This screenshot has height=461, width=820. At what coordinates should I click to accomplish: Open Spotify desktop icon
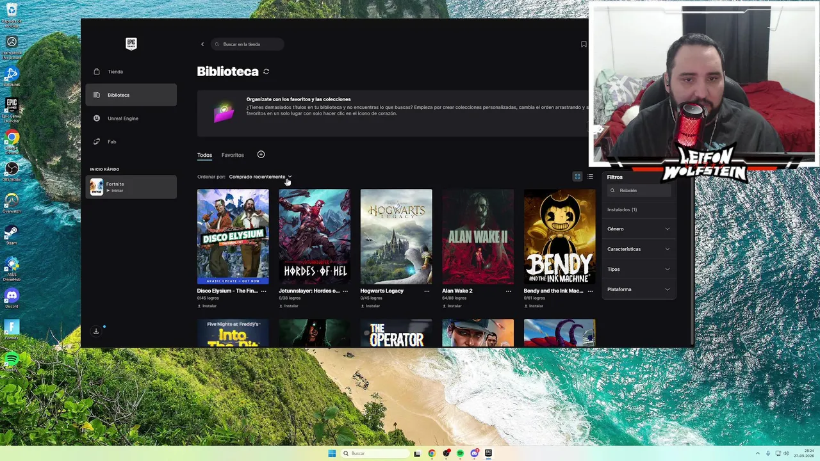coord(12,360)
